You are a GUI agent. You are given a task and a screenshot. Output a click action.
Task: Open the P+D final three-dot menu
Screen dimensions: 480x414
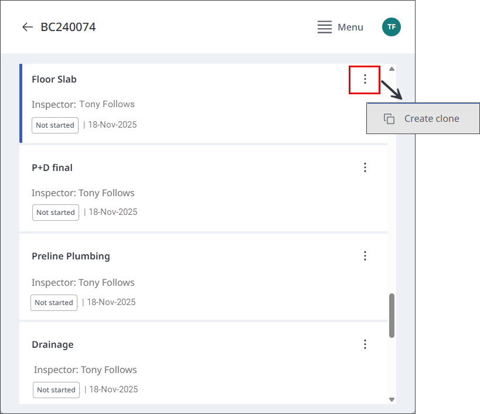click(365, 167)
